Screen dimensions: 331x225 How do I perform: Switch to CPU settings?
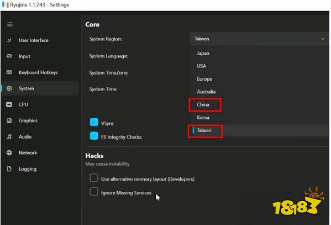pos(40,104)
